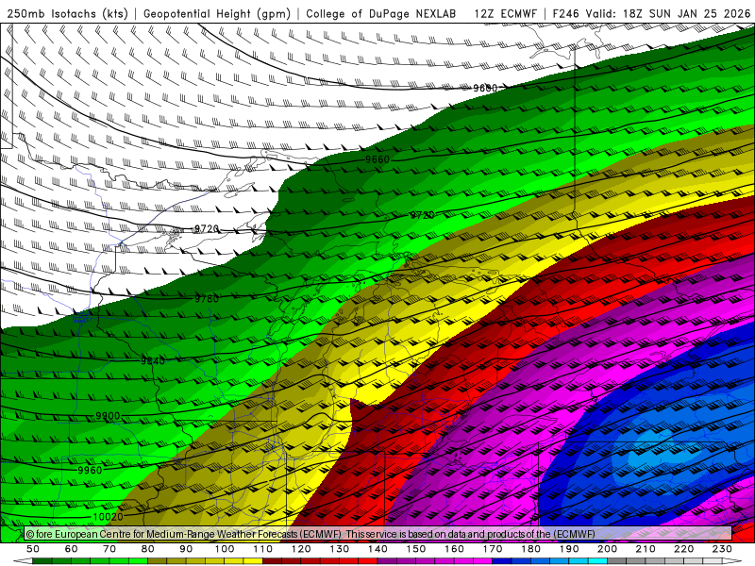
Task: Click the 70 value on the color scale
Action: click(109, 549)
